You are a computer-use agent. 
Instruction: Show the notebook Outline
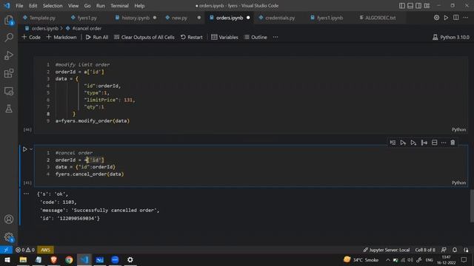tap(256, 37)
